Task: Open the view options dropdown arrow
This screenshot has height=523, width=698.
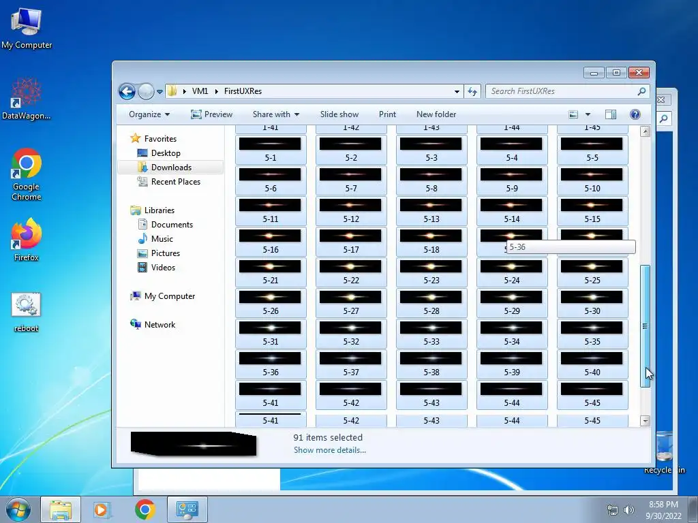Action: coord(588,114)
